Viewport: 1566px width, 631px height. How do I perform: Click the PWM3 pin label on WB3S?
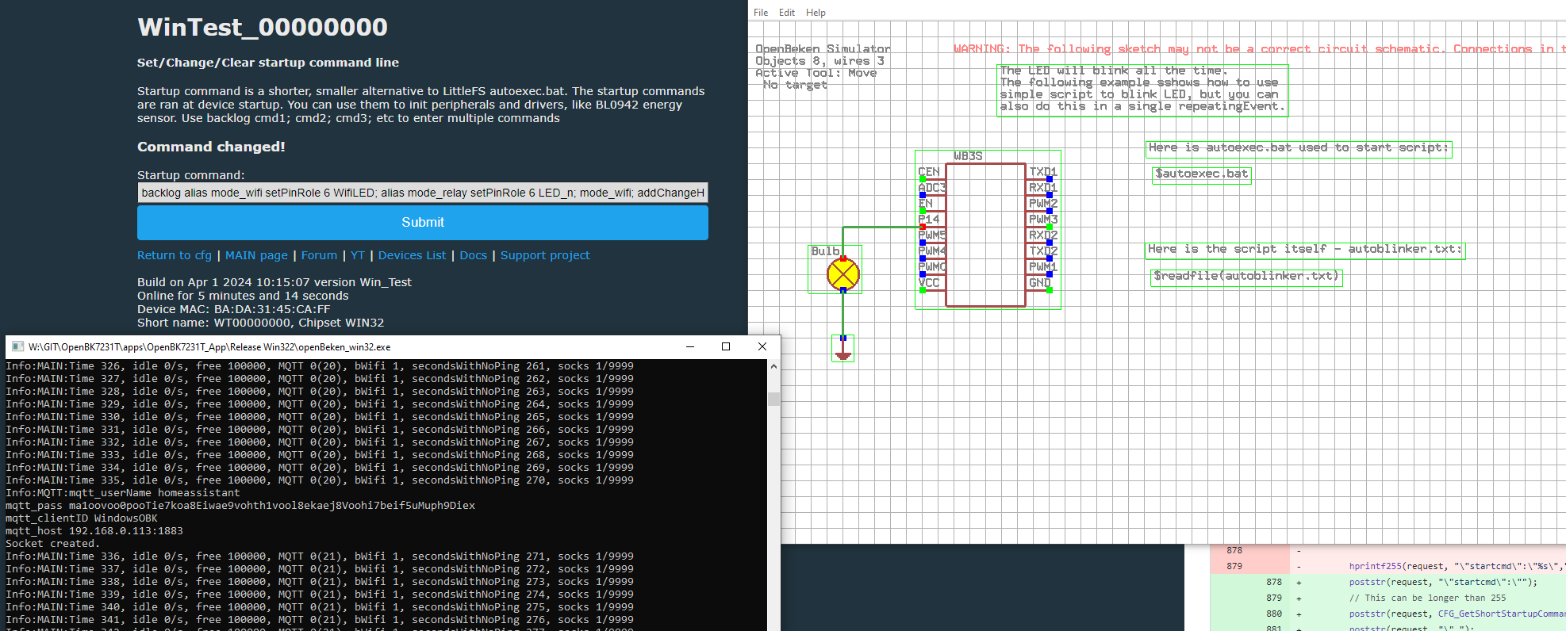coord(1043,220)
